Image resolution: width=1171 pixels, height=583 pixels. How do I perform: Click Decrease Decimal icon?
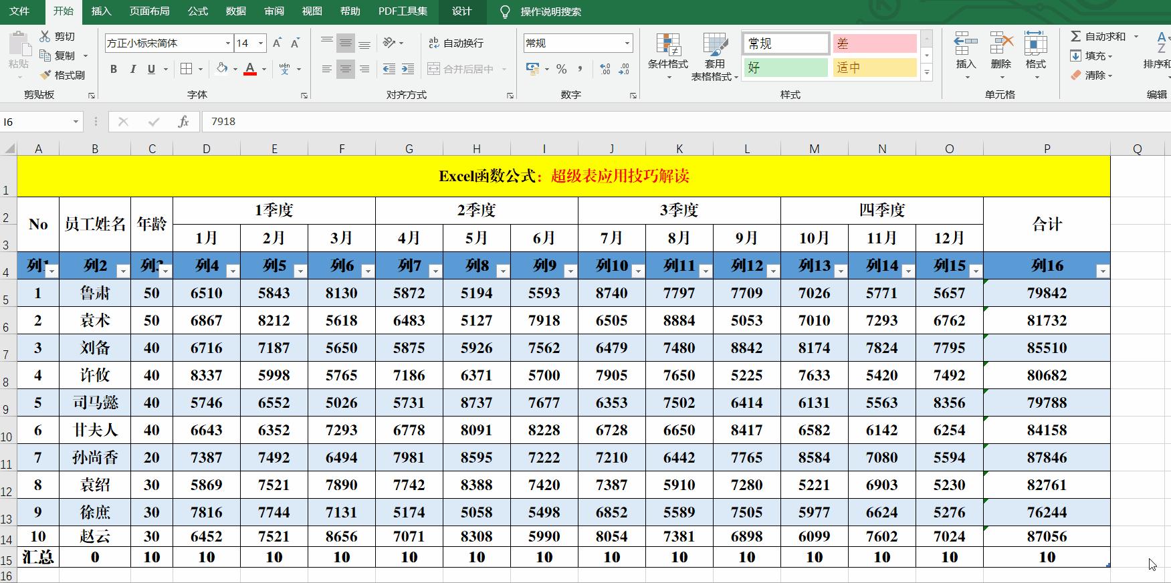[x=624, y=69]
